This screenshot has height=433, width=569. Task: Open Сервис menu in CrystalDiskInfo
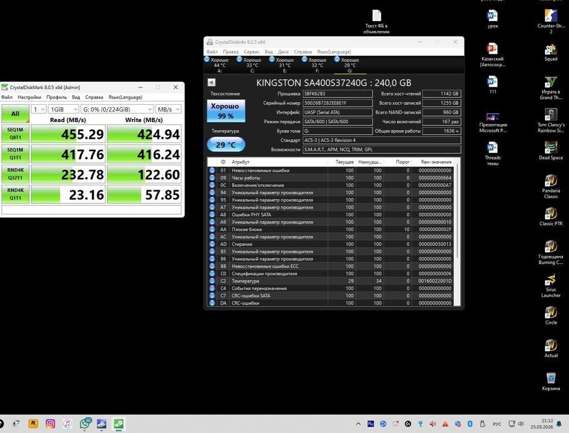point(251,52)
